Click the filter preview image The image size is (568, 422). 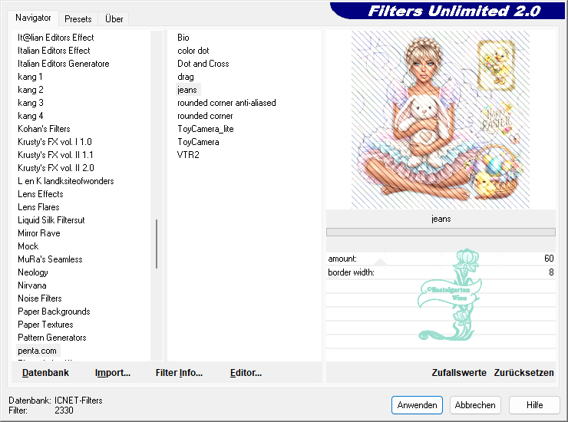tap(440, 120)
